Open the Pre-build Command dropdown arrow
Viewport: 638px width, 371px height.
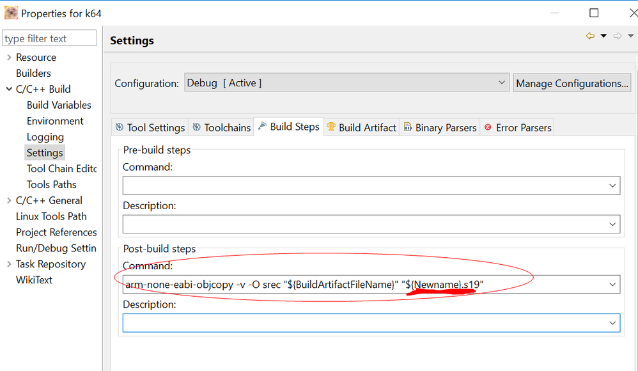pos(612,185)
